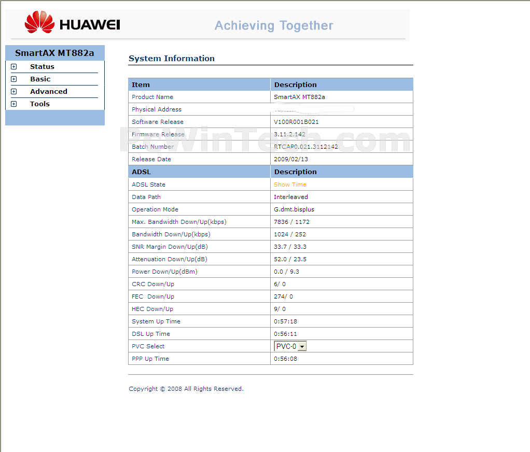
Task: Select the 0:57:18 system uptime value
Action: (286, 321)
